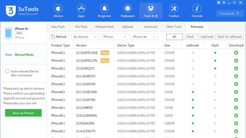Open the Flash & JB section

[x=151, y=11]
